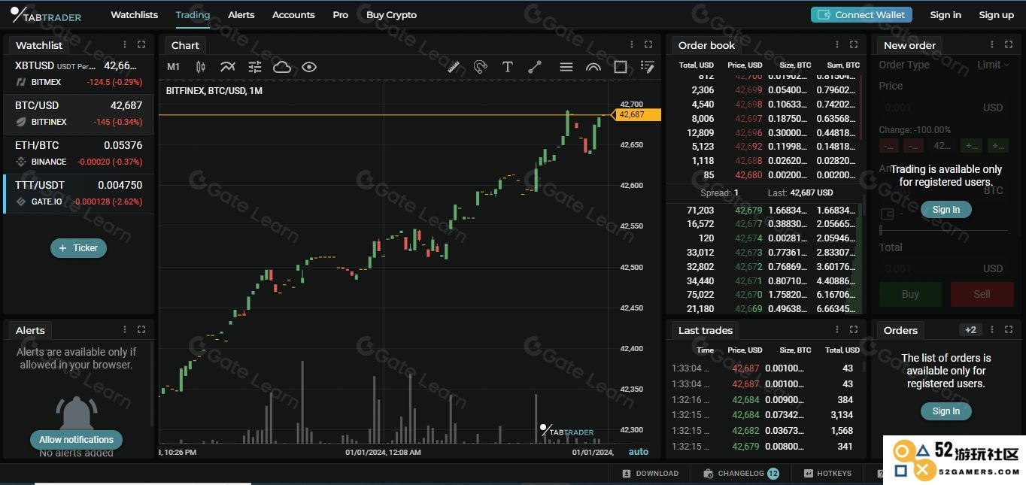Viewport: 1026px width, 485px height.
Task: Add a ticker with the Ticker button
Action: tap(79, 248)
